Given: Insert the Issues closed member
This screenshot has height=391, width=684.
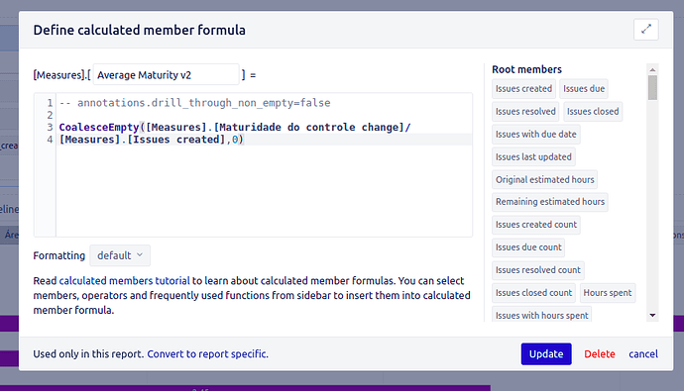Looking at the screenshot, I should [593, 112].
